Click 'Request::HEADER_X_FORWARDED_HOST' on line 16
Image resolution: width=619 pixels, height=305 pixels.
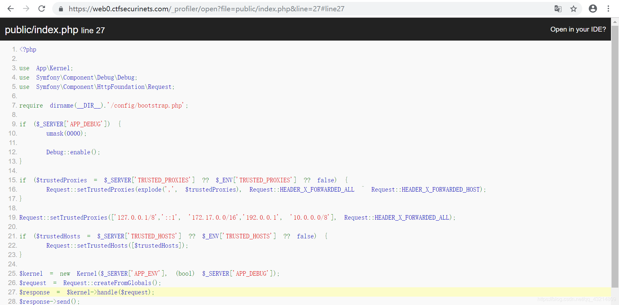(x=426, y=190)
